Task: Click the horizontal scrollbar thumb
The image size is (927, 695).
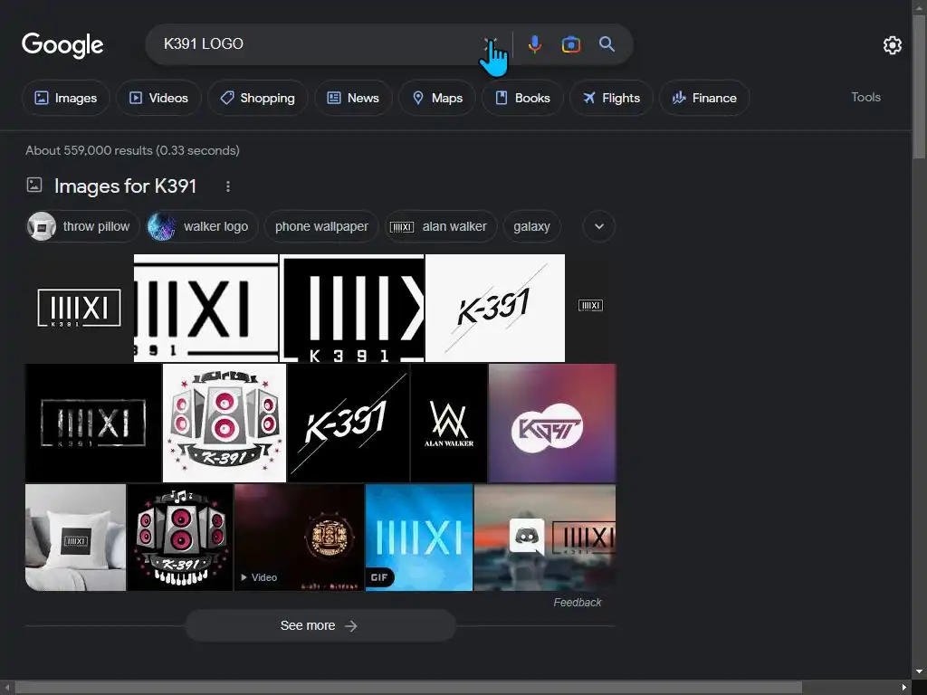Action: 408,687
